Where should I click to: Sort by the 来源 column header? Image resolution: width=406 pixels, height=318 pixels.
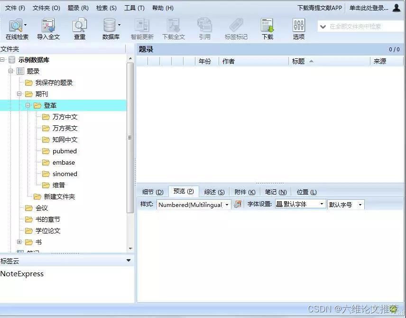pyautogui.click(x=387, y=61)
